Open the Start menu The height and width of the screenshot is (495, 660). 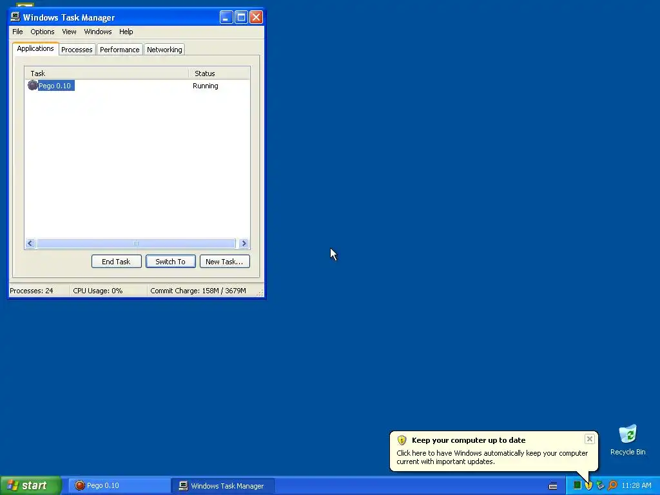tap(31, 485)
